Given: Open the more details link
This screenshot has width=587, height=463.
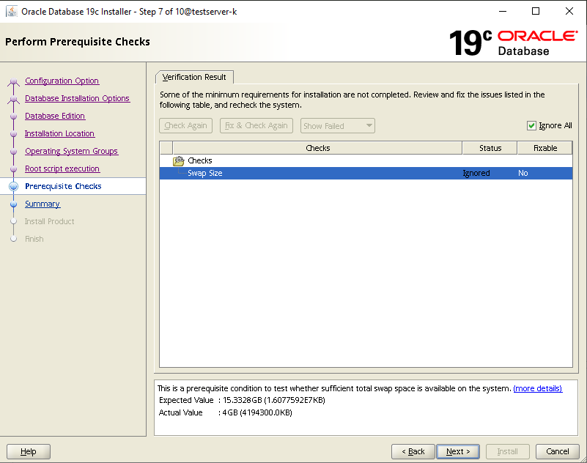Looking at the screenshot, I should coord(538,388).
